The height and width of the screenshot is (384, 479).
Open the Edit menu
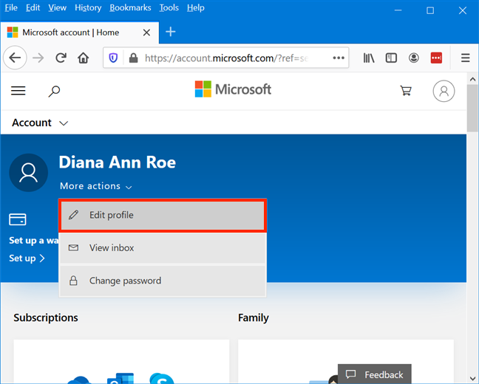coord(33,7)
